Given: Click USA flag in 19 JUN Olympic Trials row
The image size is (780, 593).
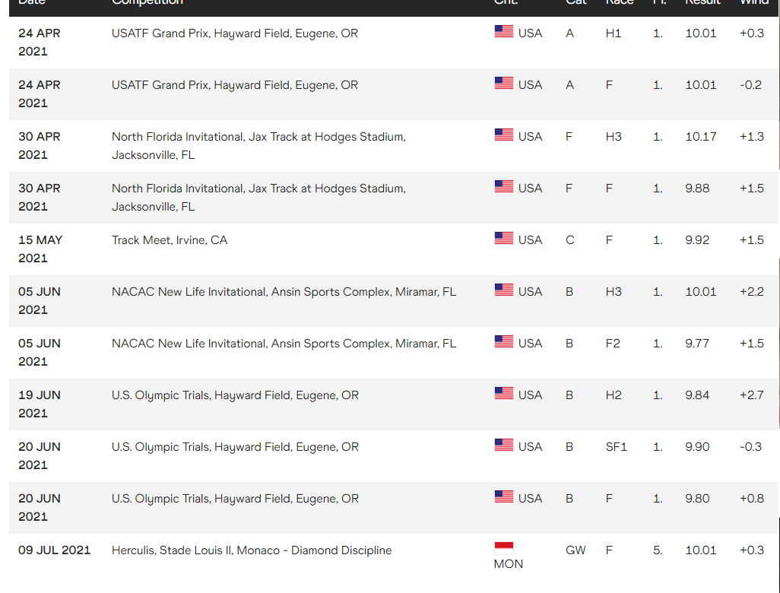Looking at the screenshot, I should coord(503,394).
